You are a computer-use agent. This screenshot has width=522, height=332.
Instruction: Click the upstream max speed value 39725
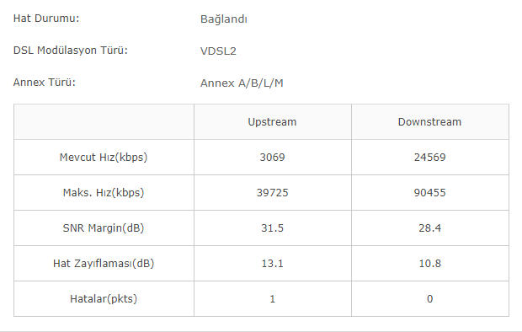(272, 193)
